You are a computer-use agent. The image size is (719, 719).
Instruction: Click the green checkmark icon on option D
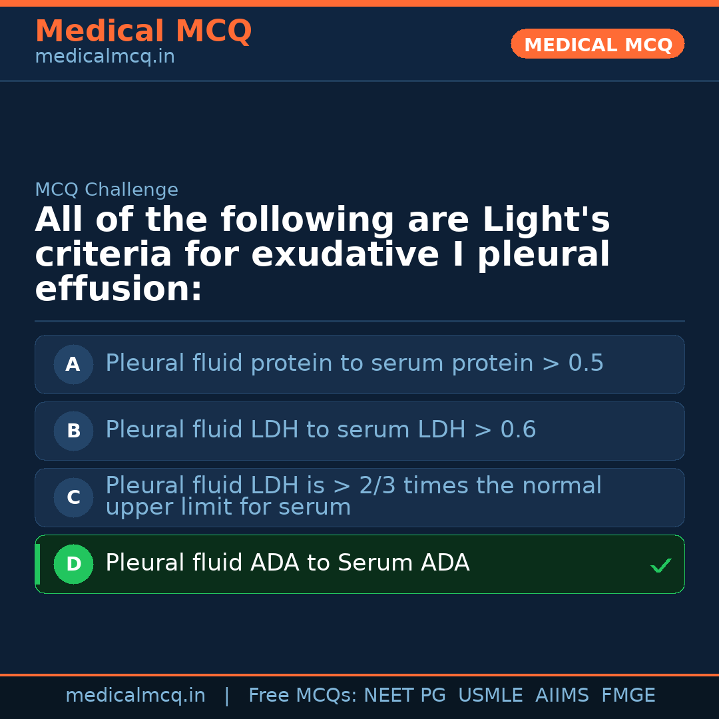point(660,566)
